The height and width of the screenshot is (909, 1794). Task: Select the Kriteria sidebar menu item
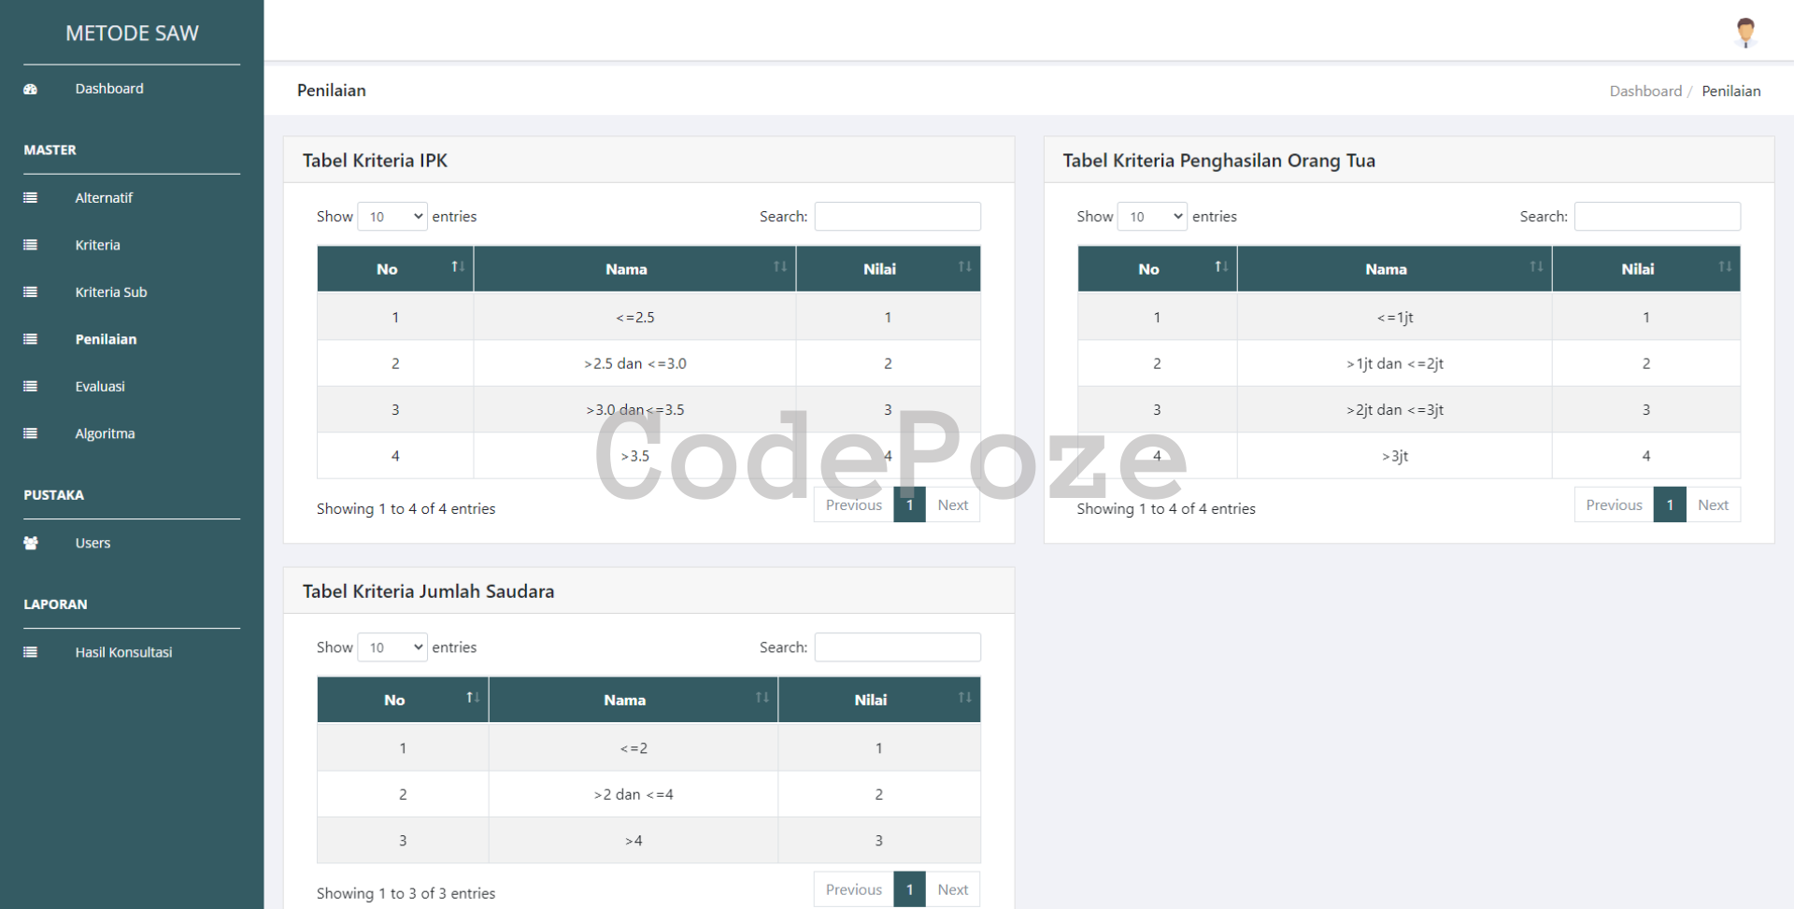[x=97, y=245]
